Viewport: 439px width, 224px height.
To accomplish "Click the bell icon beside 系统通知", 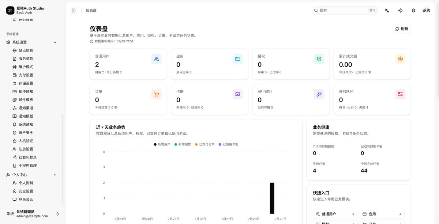I will 15,124.
